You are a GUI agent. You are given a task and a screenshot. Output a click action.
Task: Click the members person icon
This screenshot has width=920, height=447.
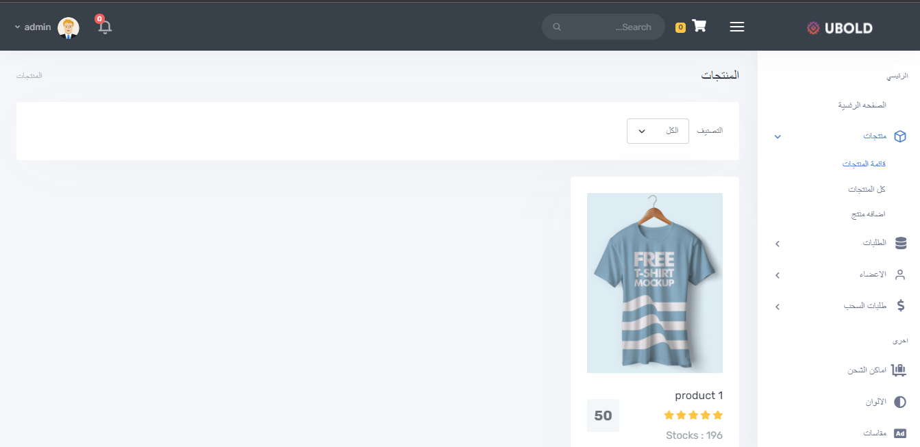pyautogui.click(x=900, y=274)
